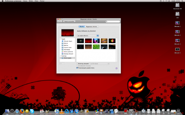Open Skype from the dock
This screenshot has width=185, height=115.
pos(32,111)
